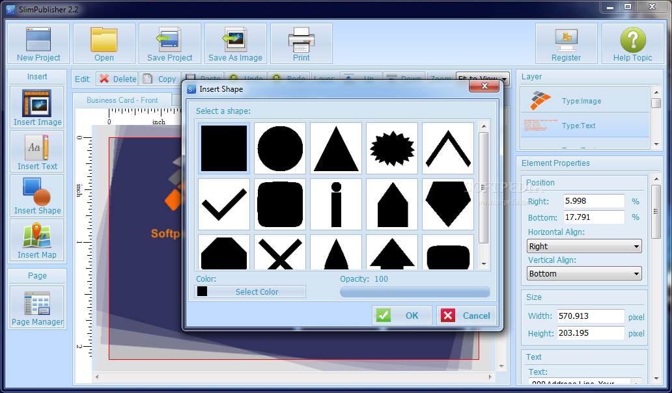Viewport: 672px width, 393px height.
Task: Adjust the Opacity slider
Action: coord(415,292)
